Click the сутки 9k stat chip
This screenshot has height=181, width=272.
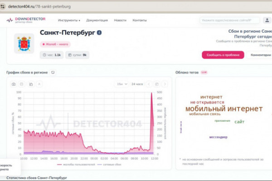(77, 55)
